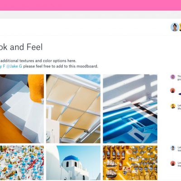Open the lowest red commenter avatar
The image size is (181, 181).
173,163
